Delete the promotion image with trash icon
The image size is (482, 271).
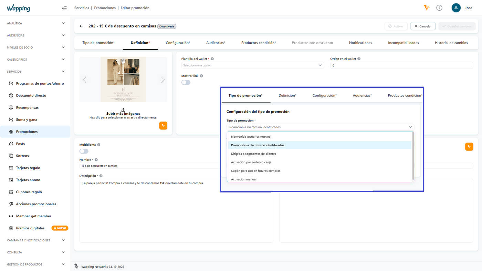[x=123, y=61]
